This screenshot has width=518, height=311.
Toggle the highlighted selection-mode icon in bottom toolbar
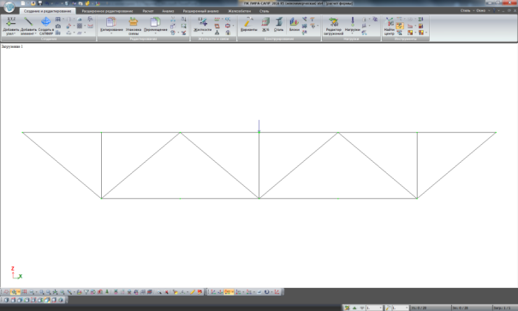[15, 292]
